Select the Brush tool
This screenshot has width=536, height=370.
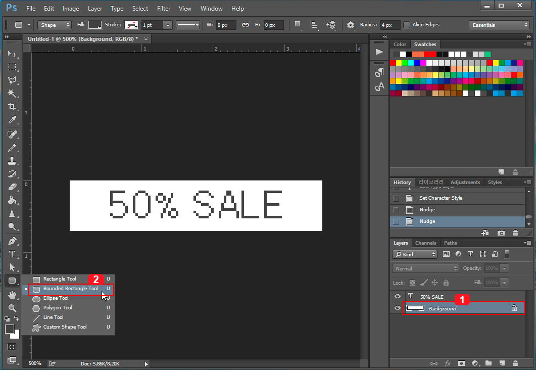(x=12, y=148)
